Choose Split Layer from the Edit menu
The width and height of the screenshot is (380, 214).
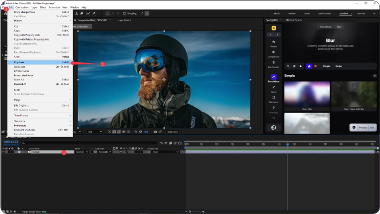[x=21, y=67]
